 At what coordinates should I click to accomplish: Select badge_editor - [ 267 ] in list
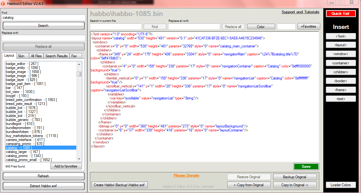22,64
